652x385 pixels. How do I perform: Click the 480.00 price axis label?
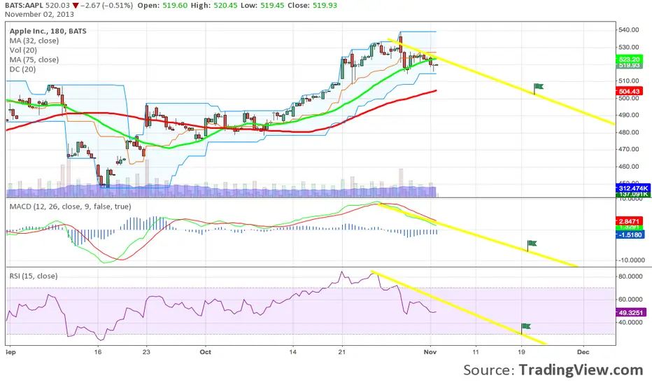click(629, 132)
